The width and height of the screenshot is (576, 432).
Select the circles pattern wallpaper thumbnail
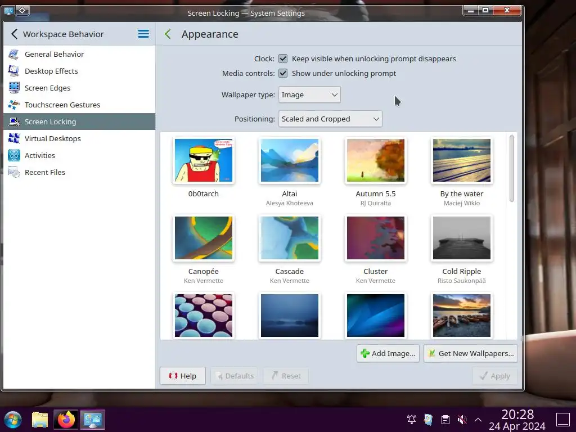coord(204,316)
